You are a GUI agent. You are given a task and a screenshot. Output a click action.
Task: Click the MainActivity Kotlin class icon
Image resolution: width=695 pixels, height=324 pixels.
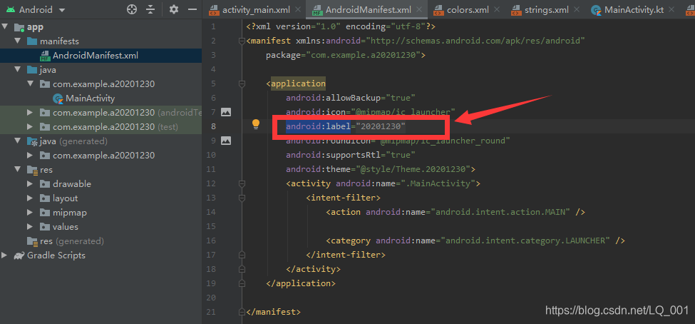point(58,98)
